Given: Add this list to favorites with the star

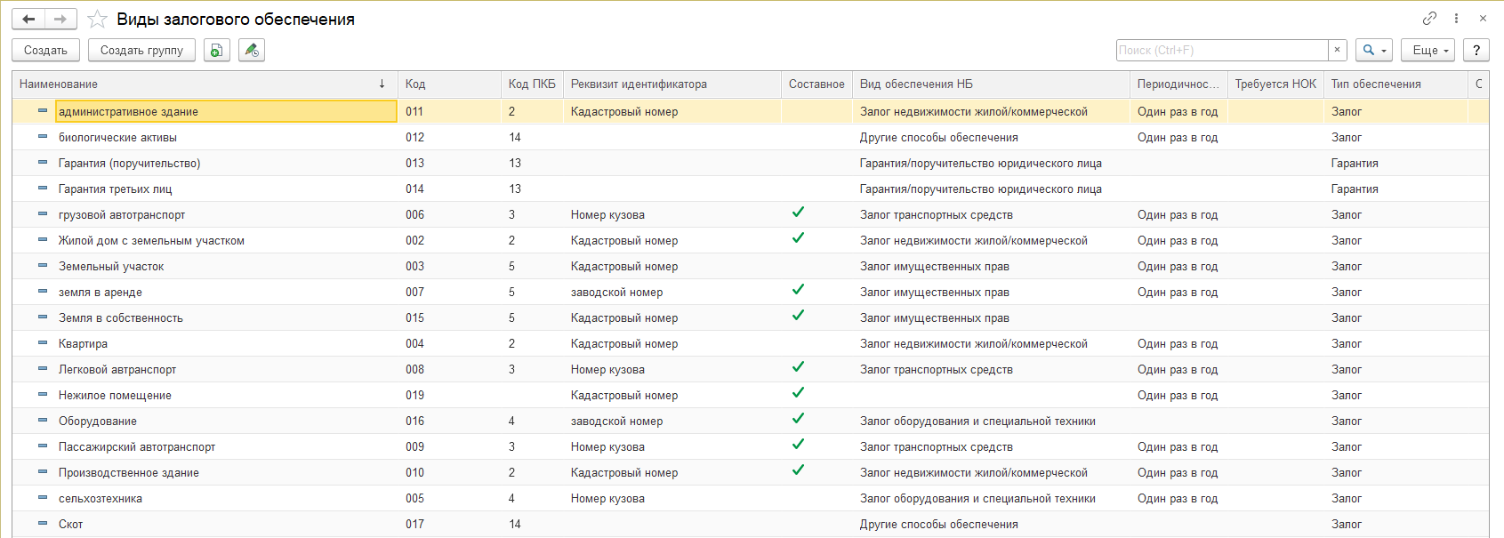Looking at the screenshot, I should [97, 19].
